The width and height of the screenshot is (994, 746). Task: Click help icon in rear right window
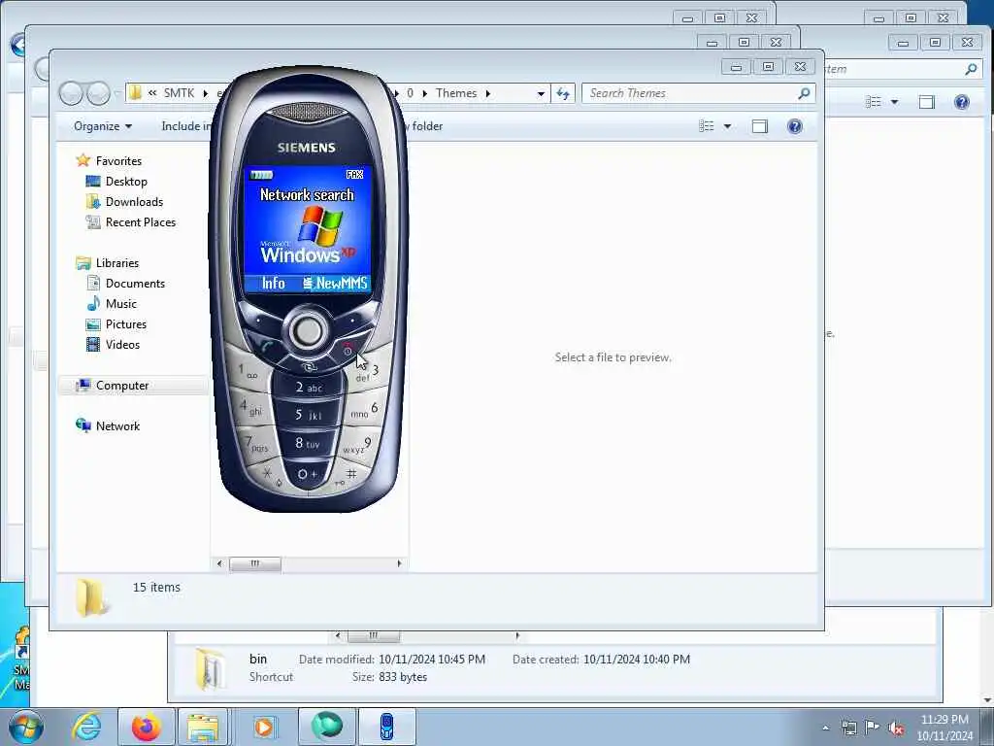(x=962, y=101)
